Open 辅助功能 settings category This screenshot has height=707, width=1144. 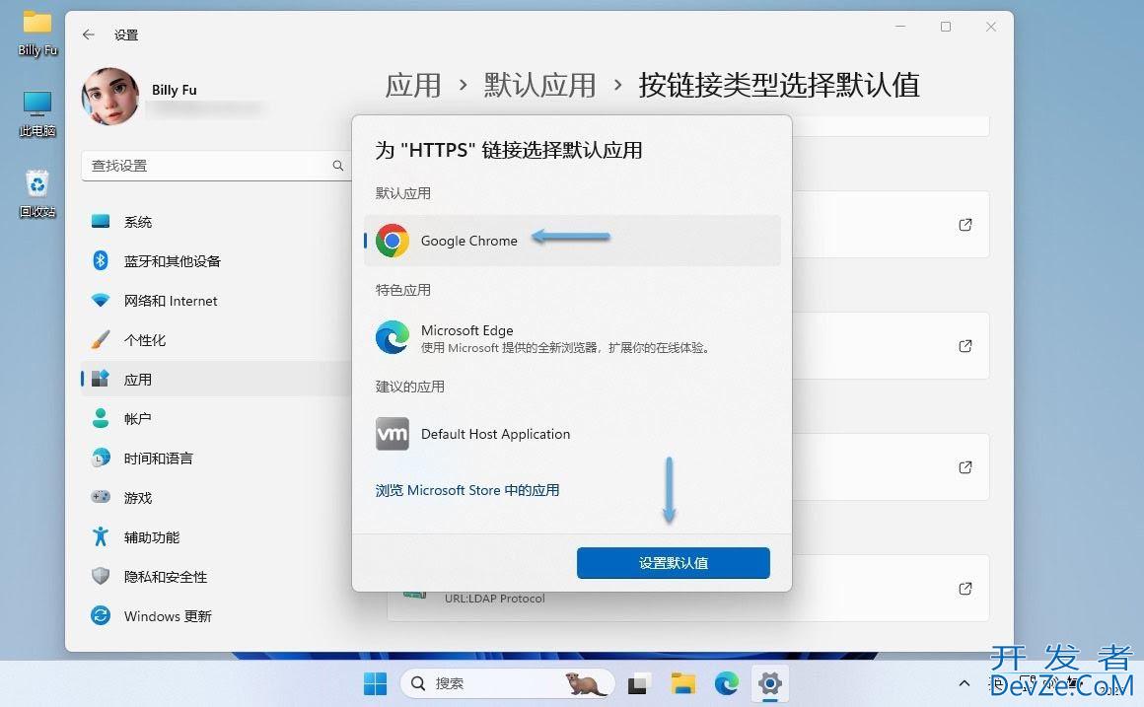[x=216, y=537]
